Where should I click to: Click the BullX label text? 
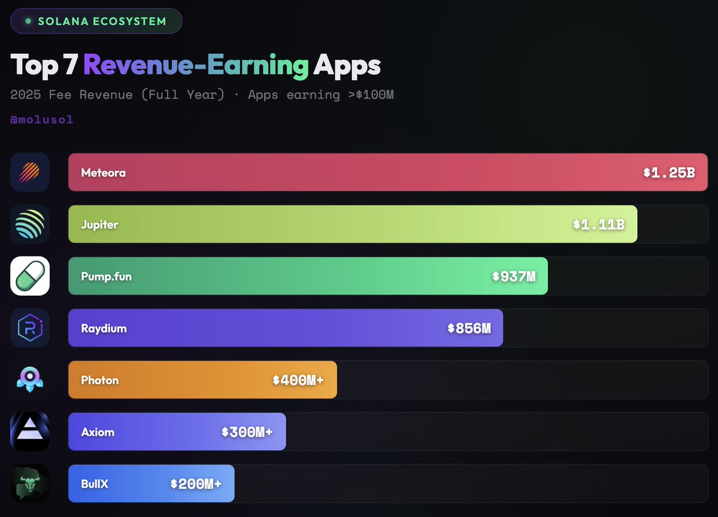[x=95, y=484]
